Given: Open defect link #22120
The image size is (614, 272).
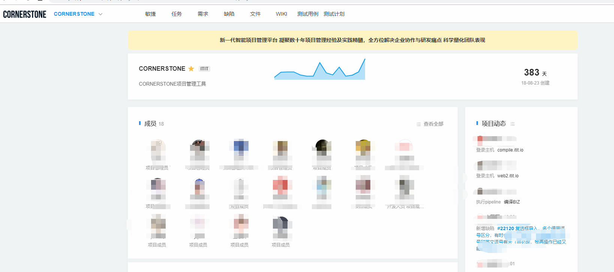Looking at the screenshot, I should (x=506, y=229).
